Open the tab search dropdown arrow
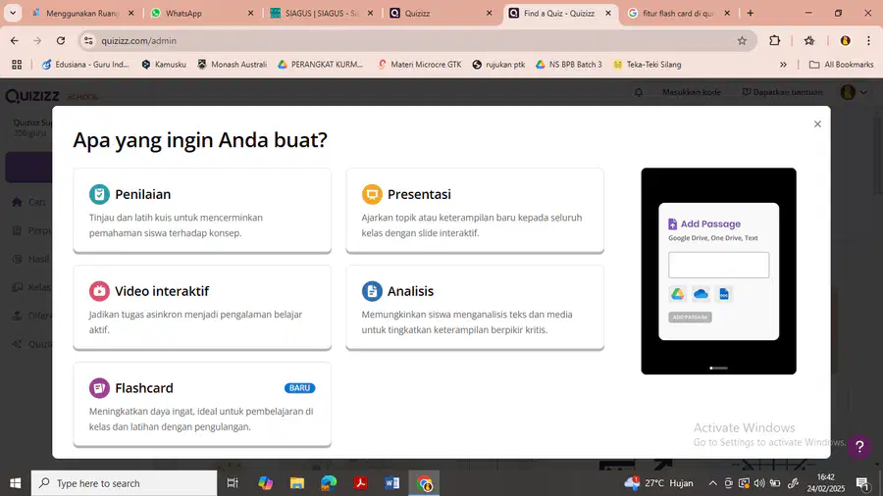The width and height of the screenshot is (883, 496). 13,13
